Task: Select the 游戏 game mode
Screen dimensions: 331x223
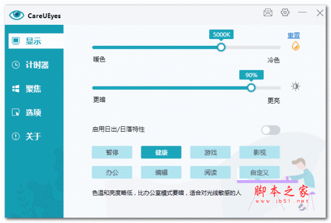Action: (x=210, y=152)
